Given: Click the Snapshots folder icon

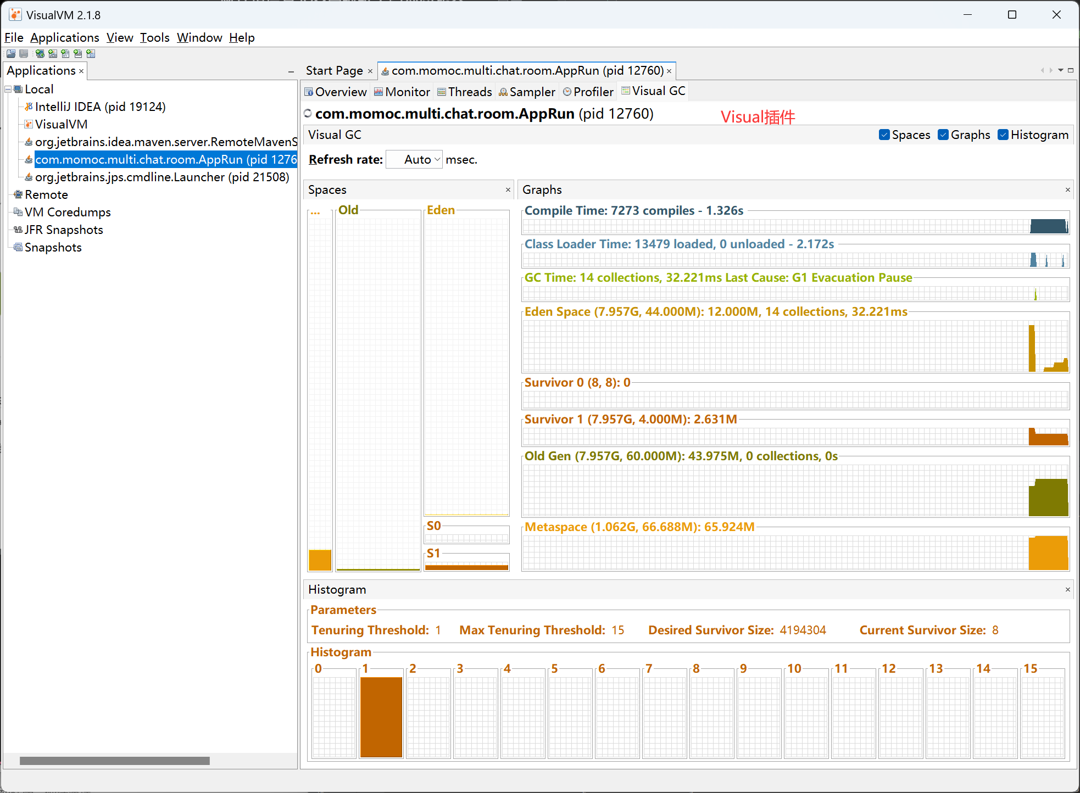Looking at the screenshot, I should tap(18, 247).
